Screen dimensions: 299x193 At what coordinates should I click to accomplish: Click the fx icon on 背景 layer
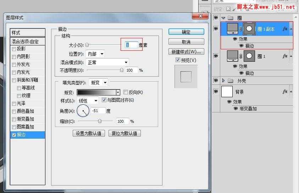coord(285,92)
